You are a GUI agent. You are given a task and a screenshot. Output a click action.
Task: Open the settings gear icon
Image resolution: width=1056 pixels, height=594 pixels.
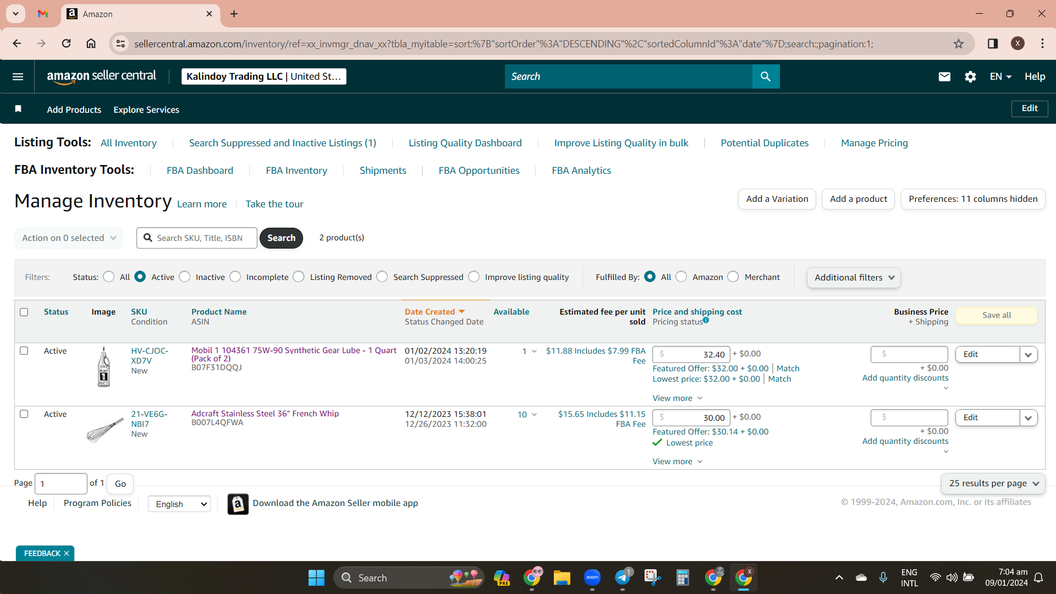coord(970,76)
